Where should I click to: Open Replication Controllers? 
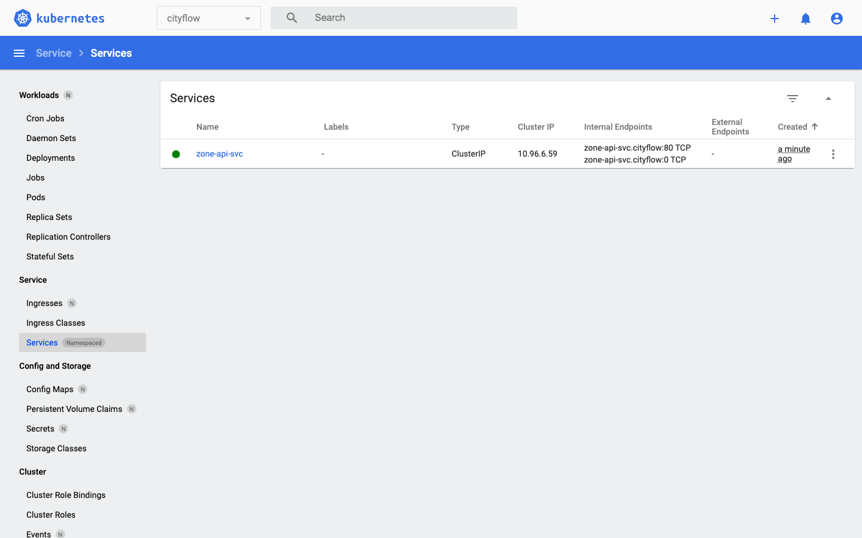click(68, 237)
